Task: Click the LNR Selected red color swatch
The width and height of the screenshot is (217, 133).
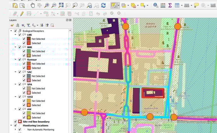Action: 28,43
